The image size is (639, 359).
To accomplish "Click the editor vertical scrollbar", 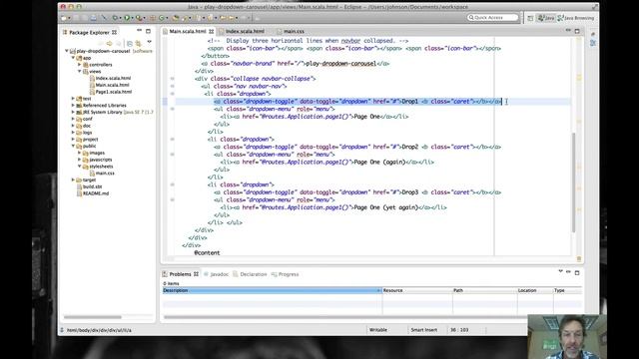I will [x=573, y=182].
